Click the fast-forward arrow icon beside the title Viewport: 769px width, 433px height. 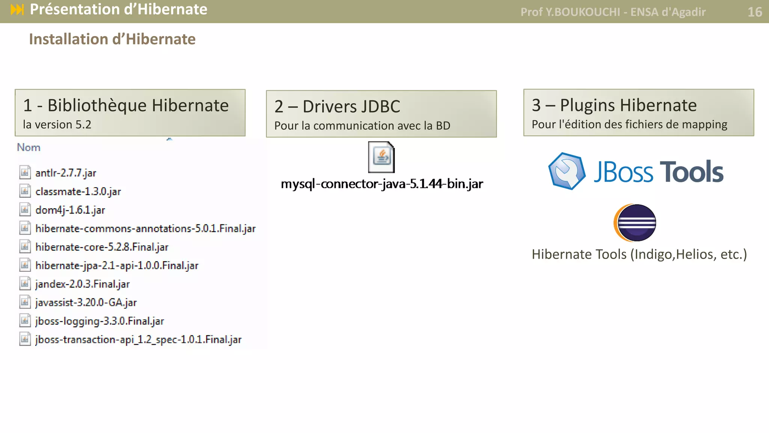point(17,9)
